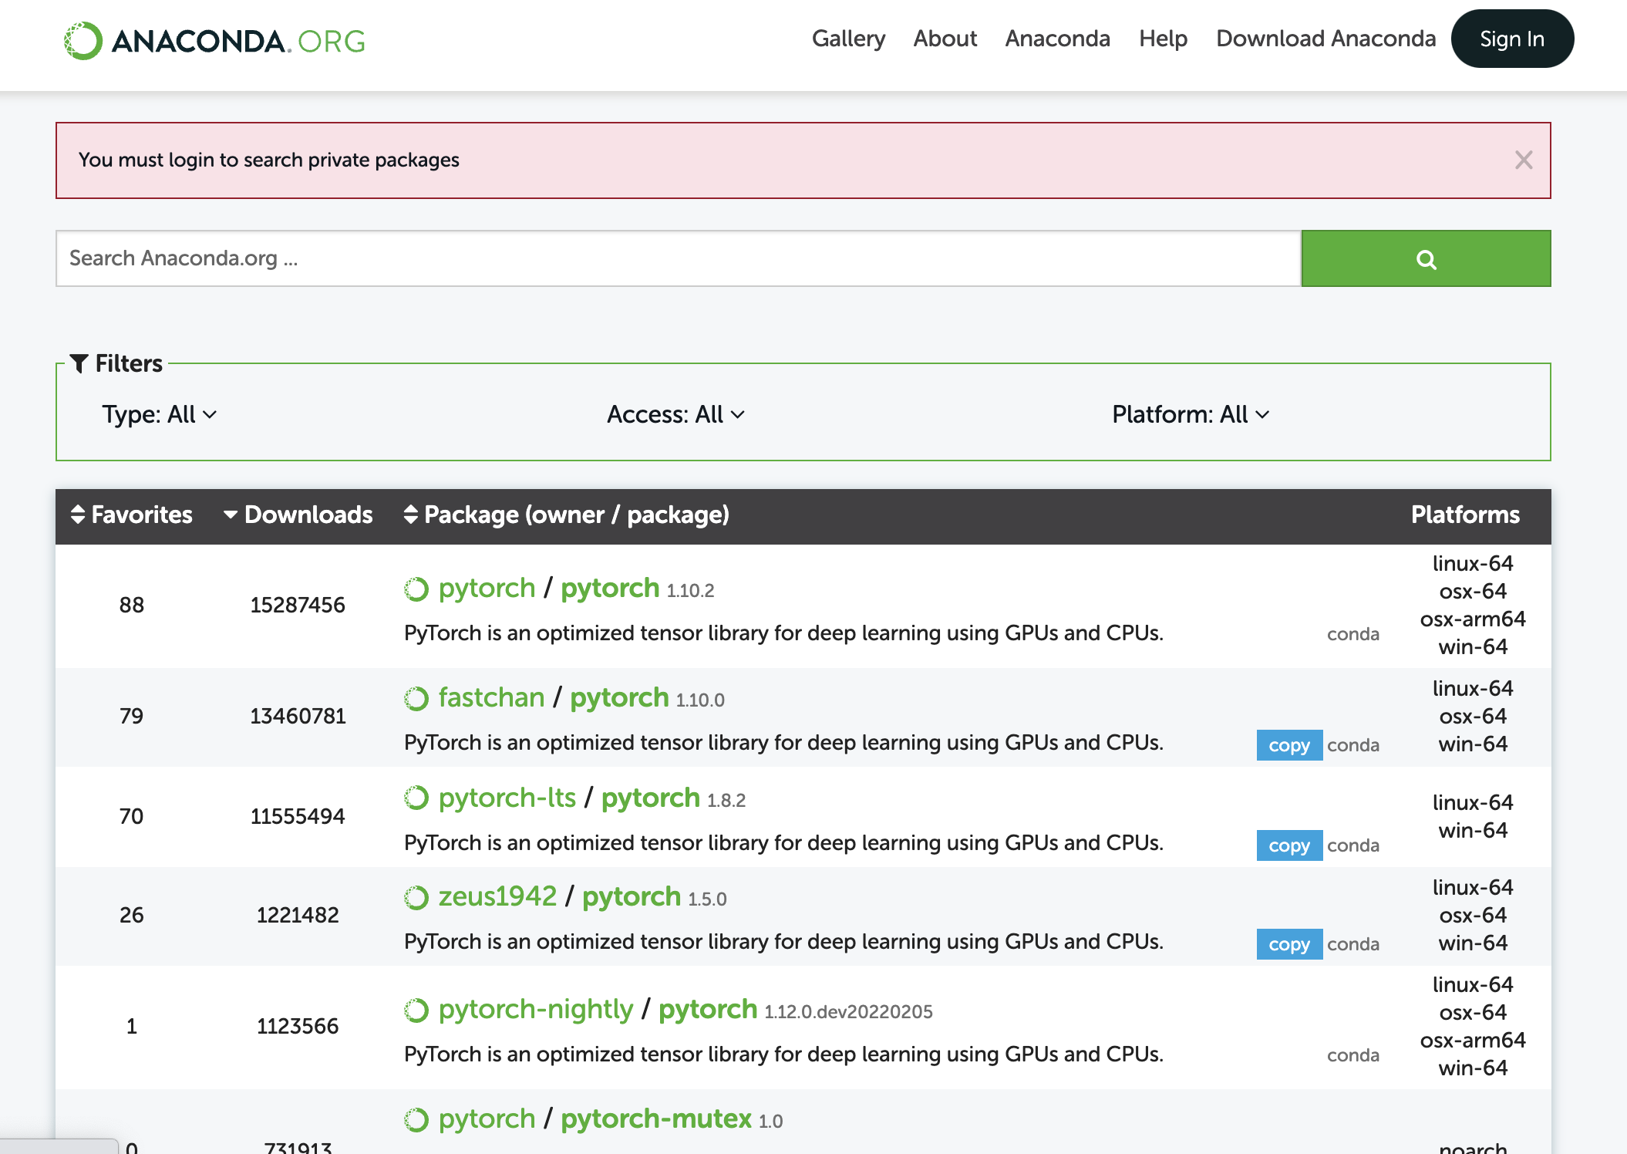Focus the Search Anaconda.org input field
This screenshot has height=1154, width=1627.
(x=678, y=258)
